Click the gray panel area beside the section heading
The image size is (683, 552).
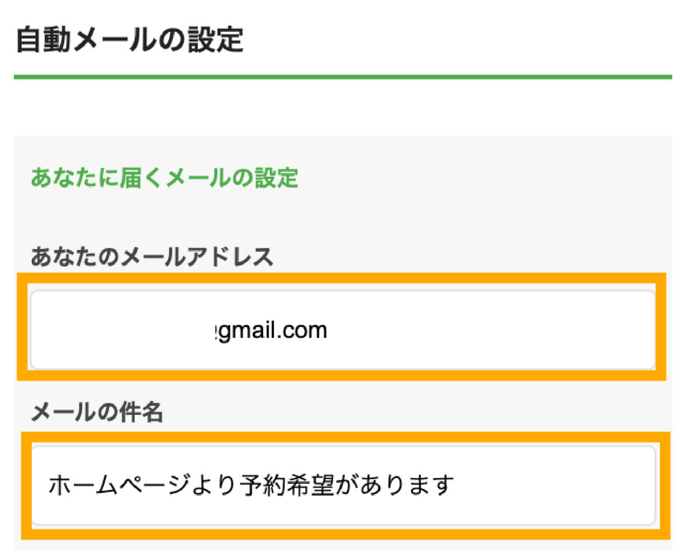[x=486, y=178]
